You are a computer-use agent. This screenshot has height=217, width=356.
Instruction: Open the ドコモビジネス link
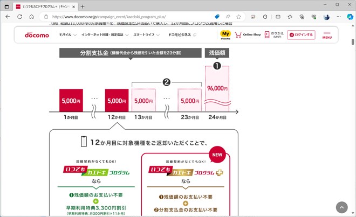coord(182,34)
